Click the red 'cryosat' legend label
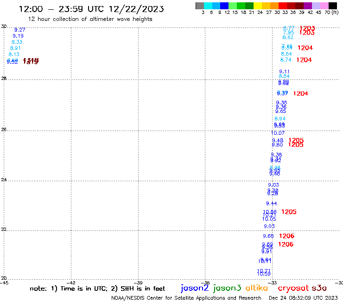This screenshot has height=302, width=343. pyautogui.click(x=293, y=288)
